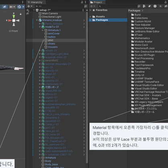
Task: Open the VRChat SDK - Avatars folder
Action: (146, 95)
